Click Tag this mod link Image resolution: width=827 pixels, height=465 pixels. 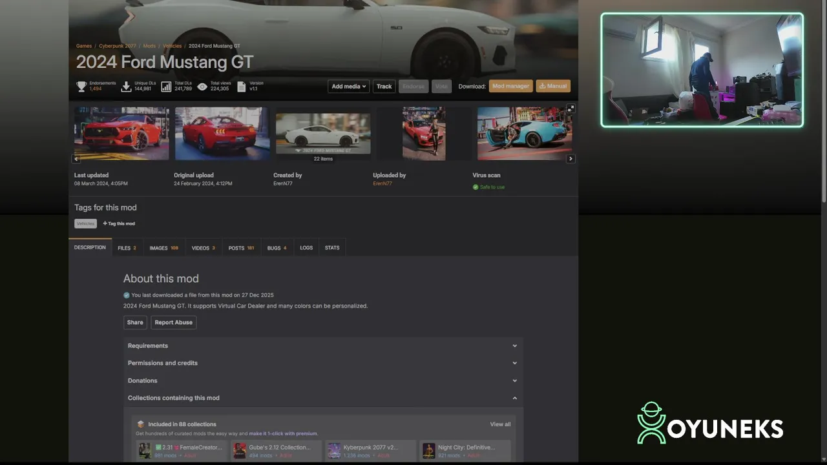[x=119, y=223]
